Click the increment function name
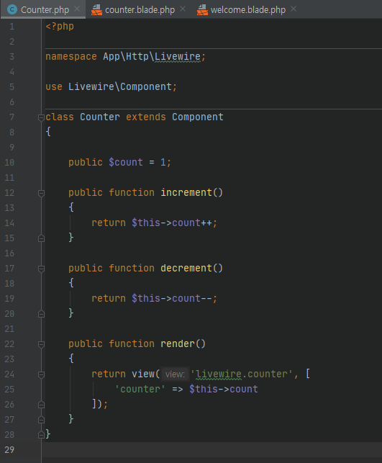Screen dimensions: 382x463 [x=186, y=192]
